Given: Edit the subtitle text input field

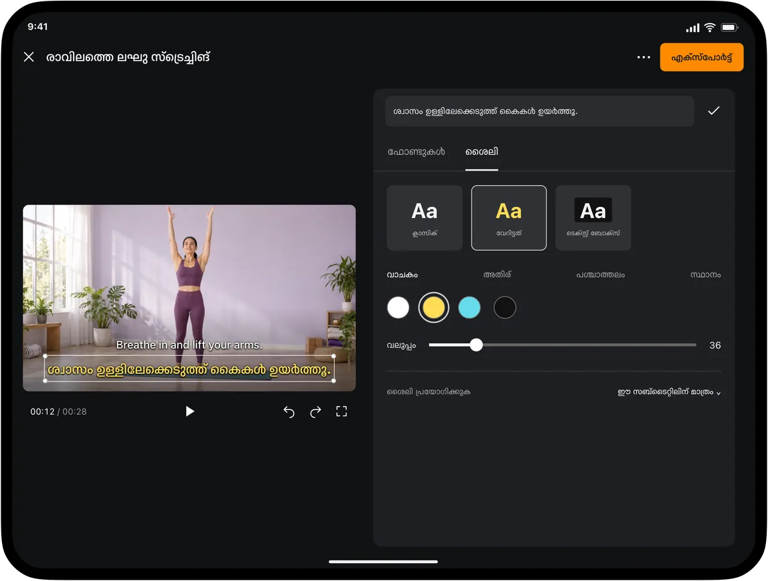Looking at the screenshot, I should pyautogui.click(x=540, y=111).
